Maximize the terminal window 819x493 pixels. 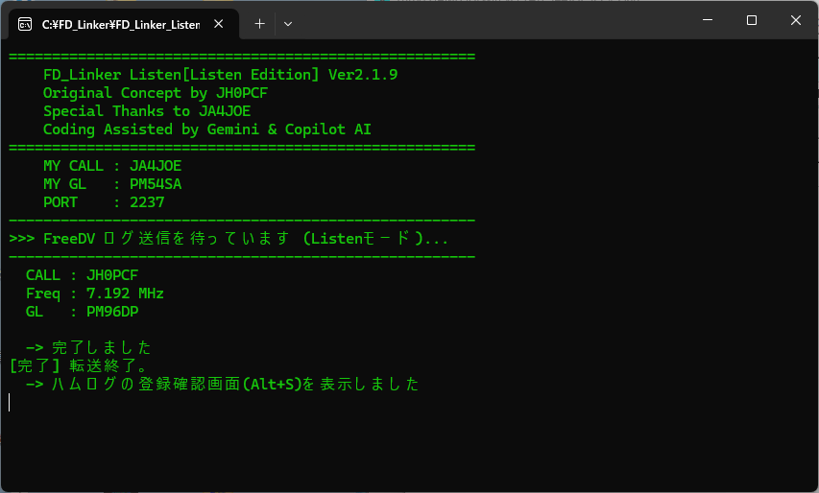pyautogui.click(x=752, y=20)
